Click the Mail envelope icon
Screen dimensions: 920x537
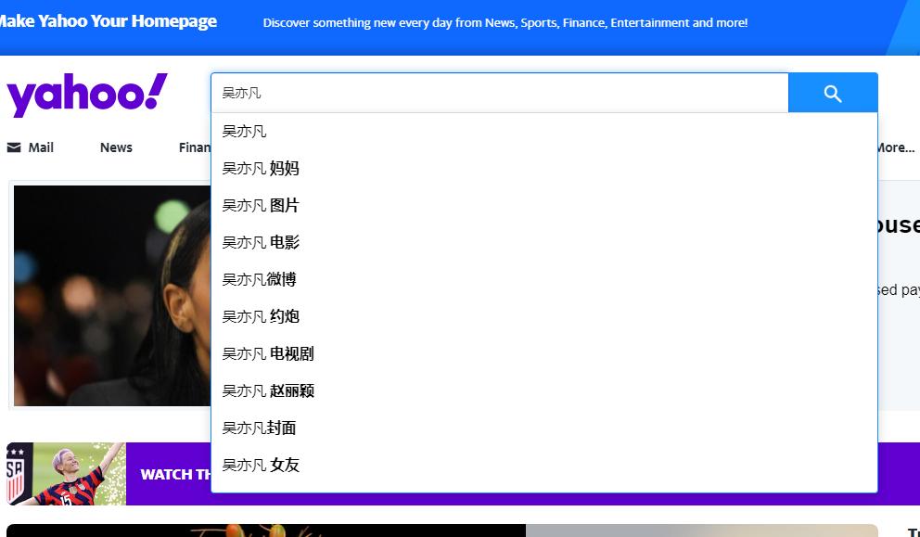coord(14,147)
